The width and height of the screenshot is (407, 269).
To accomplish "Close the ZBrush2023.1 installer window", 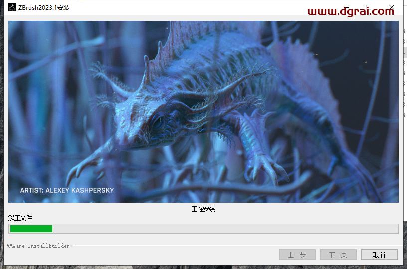I will pyautogui.click(x=392, y=7).
